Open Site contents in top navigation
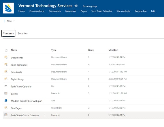 point(123,11)
